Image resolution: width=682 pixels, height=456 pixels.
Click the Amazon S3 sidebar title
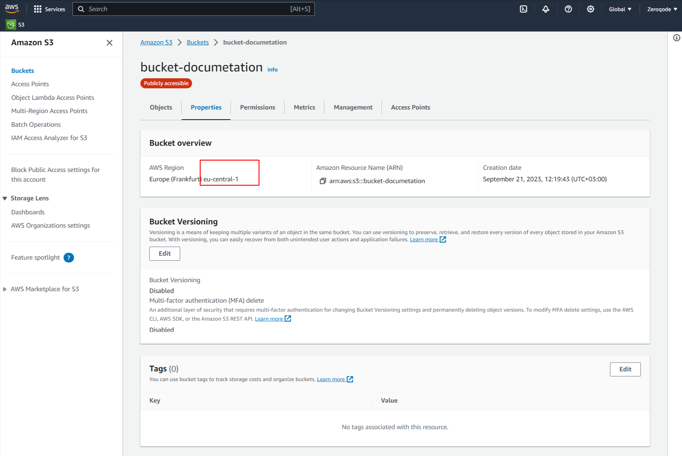pos(32,43)
